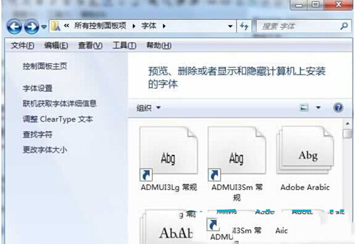Click the ADMUI3Sm 常规 font name label
The image size is (355, 244).
point(237,192)
